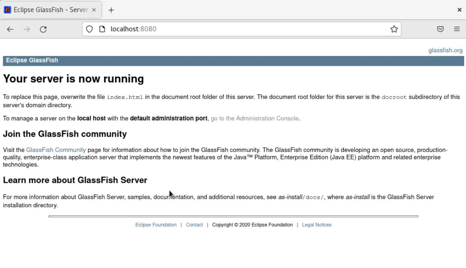Click the save to Pocket icon
Screen dimensions: 466x268
[440, 29]
